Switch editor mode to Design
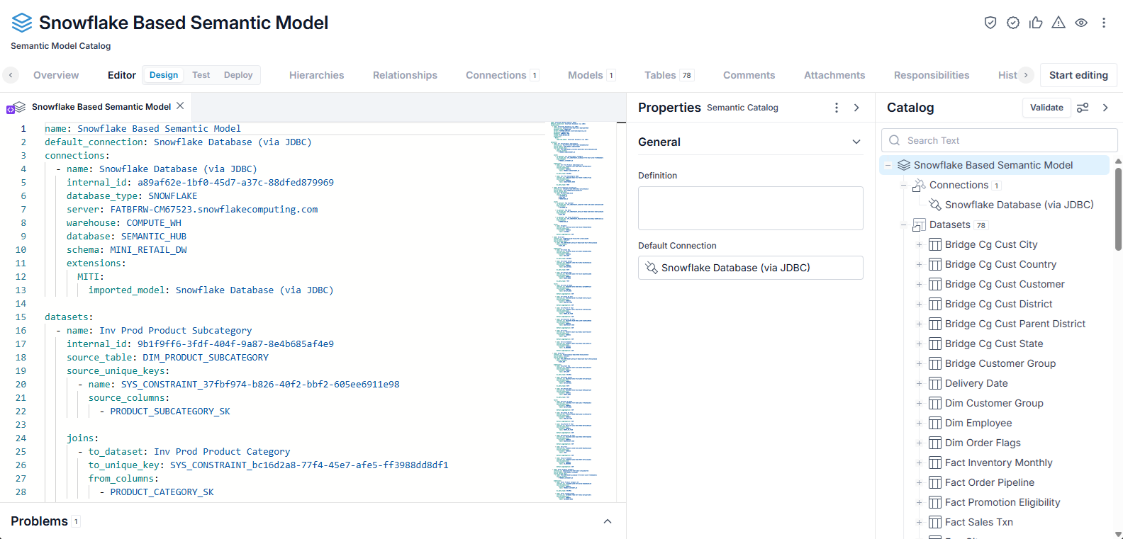Image resolution: width=1123 pixels, height=539 pixels. [164, 75]
